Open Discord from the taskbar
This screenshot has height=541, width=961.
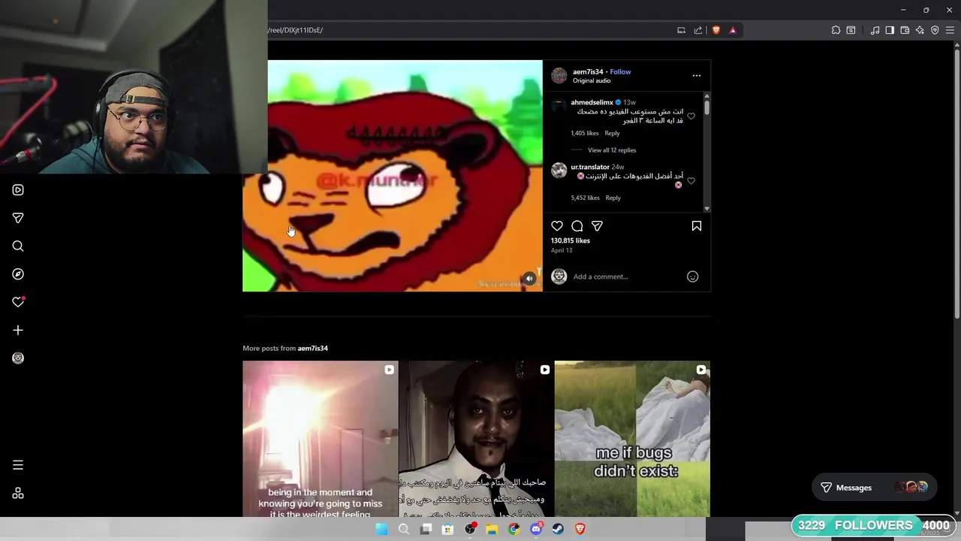coord(536,529)
